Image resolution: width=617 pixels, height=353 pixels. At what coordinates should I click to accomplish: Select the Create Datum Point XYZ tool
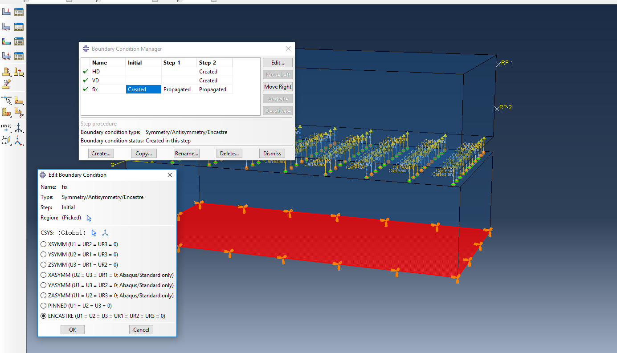tap(6, 128)
